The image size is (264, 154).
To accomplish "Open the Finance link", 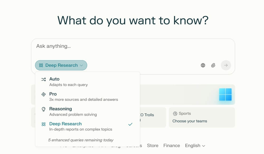I will pos(172,146).
